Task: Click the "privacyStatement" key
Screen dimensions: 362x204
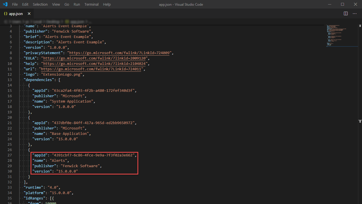Action: 43,53
